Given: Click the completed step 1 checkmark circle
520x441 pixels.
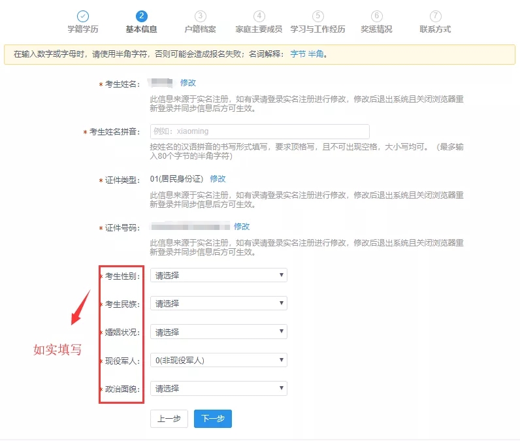Looking at the screenshot, I should (83, 16).
